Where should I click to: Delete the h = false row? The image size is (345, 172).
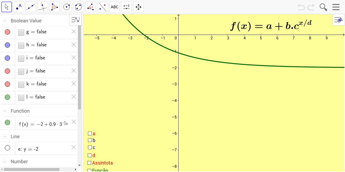click(x=74, y=44)
